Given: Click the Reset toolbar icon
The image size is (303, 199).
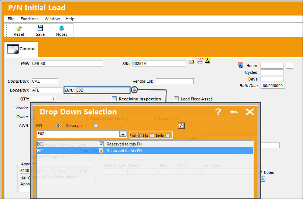Looking at the screenshot, I should pos(19,28).
